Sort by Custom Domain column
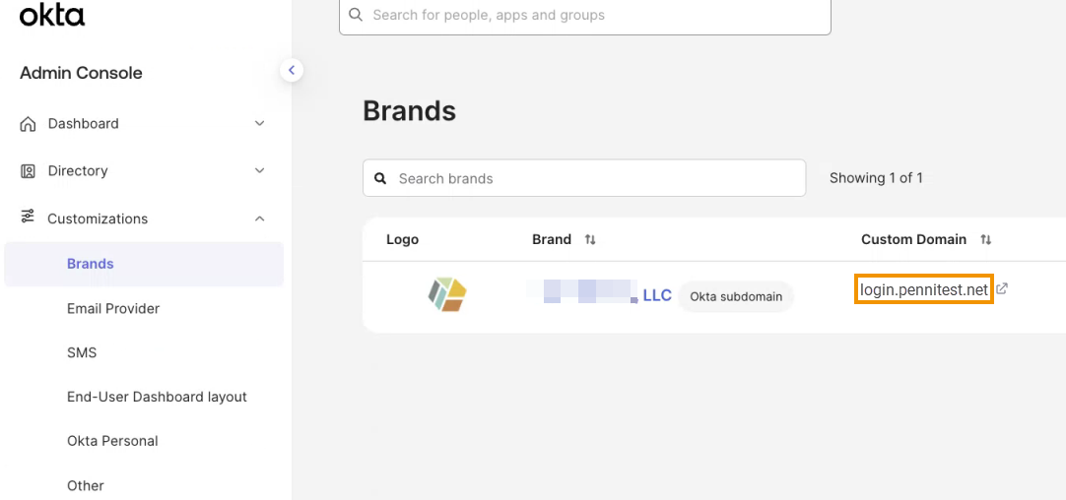1066x500 pixels. pyautogui.click(x=985, y=239)
